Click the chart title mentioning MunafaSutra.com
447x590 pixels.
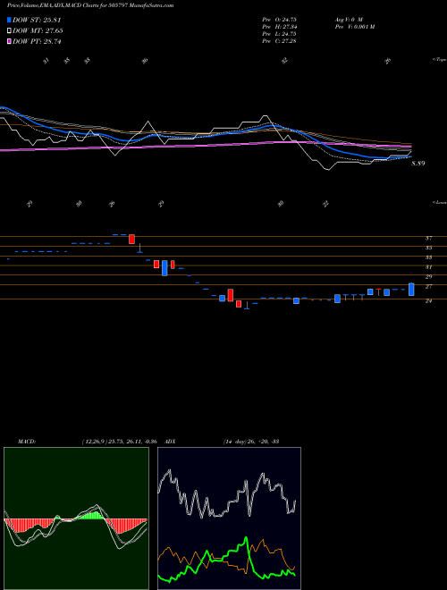tap(90, 6)
